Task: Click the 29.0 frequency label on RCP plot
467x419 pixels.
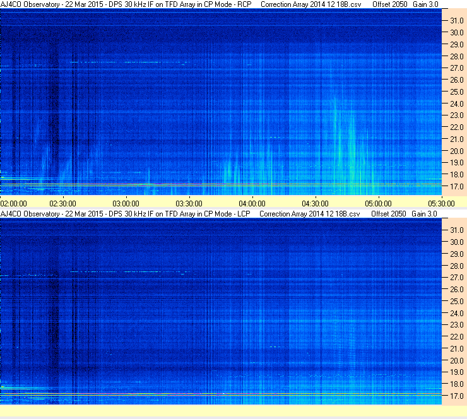Action: pyautogui.click(x=456, y=45)
